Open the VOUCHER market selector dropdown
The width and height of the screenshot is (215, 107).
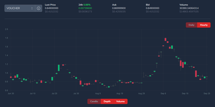click(x=20, y=8)
